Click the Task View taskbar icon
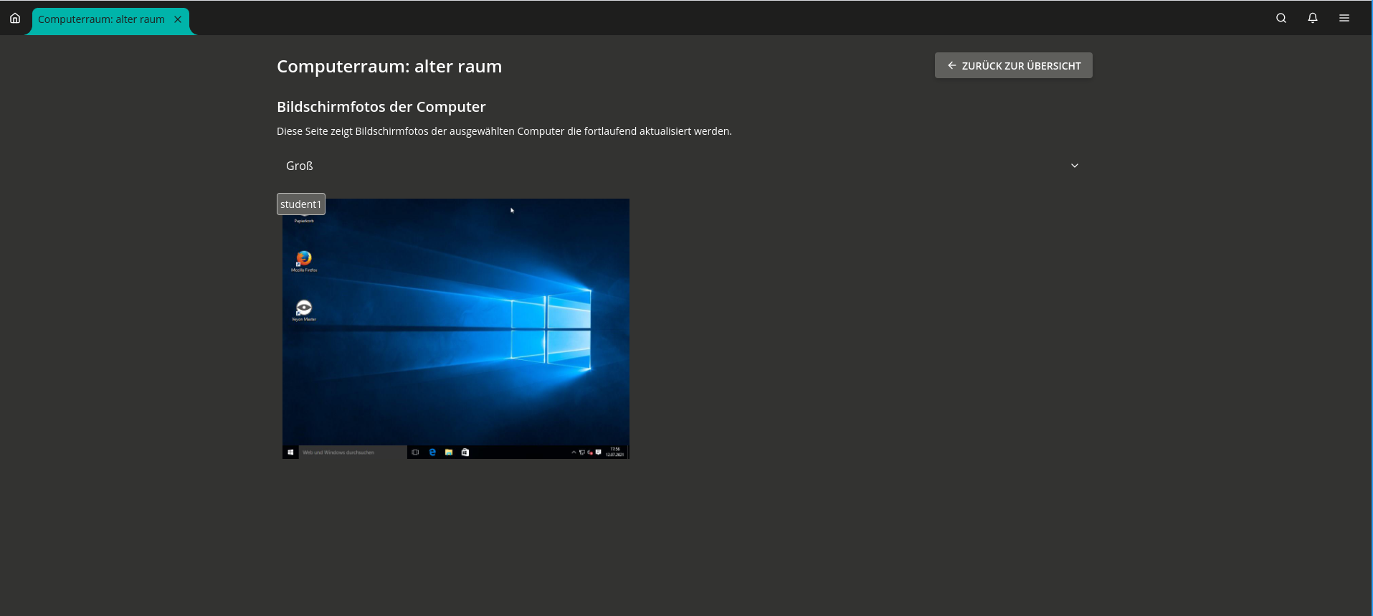The width and height of the screenshot is (1373, 616). point(415,452)
